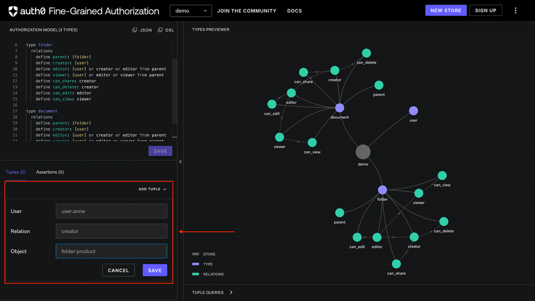Click the Auth0 shield logo

[x=12, y=10]
